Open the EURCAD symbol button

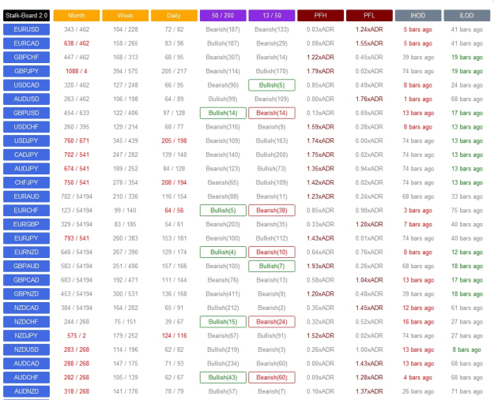26,43
